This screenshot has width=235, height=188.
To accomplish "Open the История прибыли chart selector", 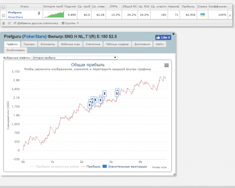I will tap(75, 58).
